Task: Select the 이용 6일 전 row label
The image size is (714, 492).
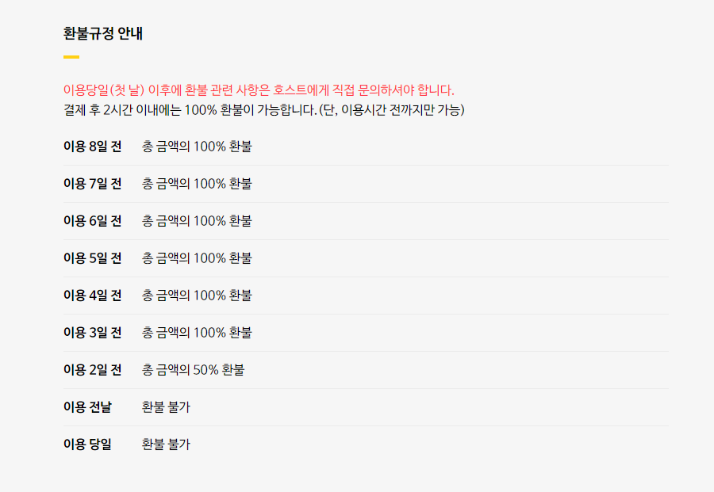Action: pyautogui.click(x=92, y=221)
